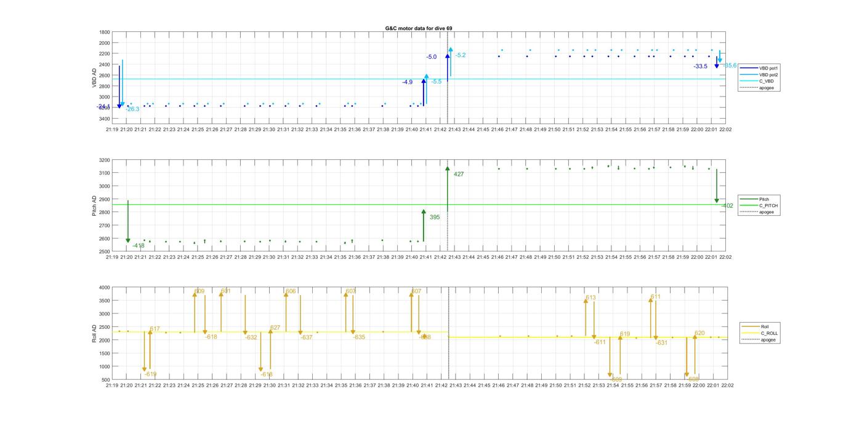
Task: Click the '21:25' tick on the Roll x-axis
Action: click(198, 386)
